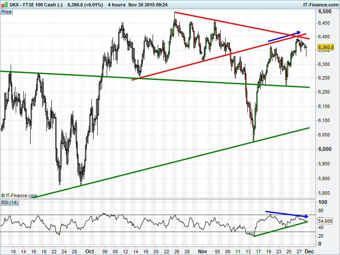Image resolution: width=340 pixels, height=255 pixels.
Task: Select the blue arrow on the price chart
Action: click(284, 36)
